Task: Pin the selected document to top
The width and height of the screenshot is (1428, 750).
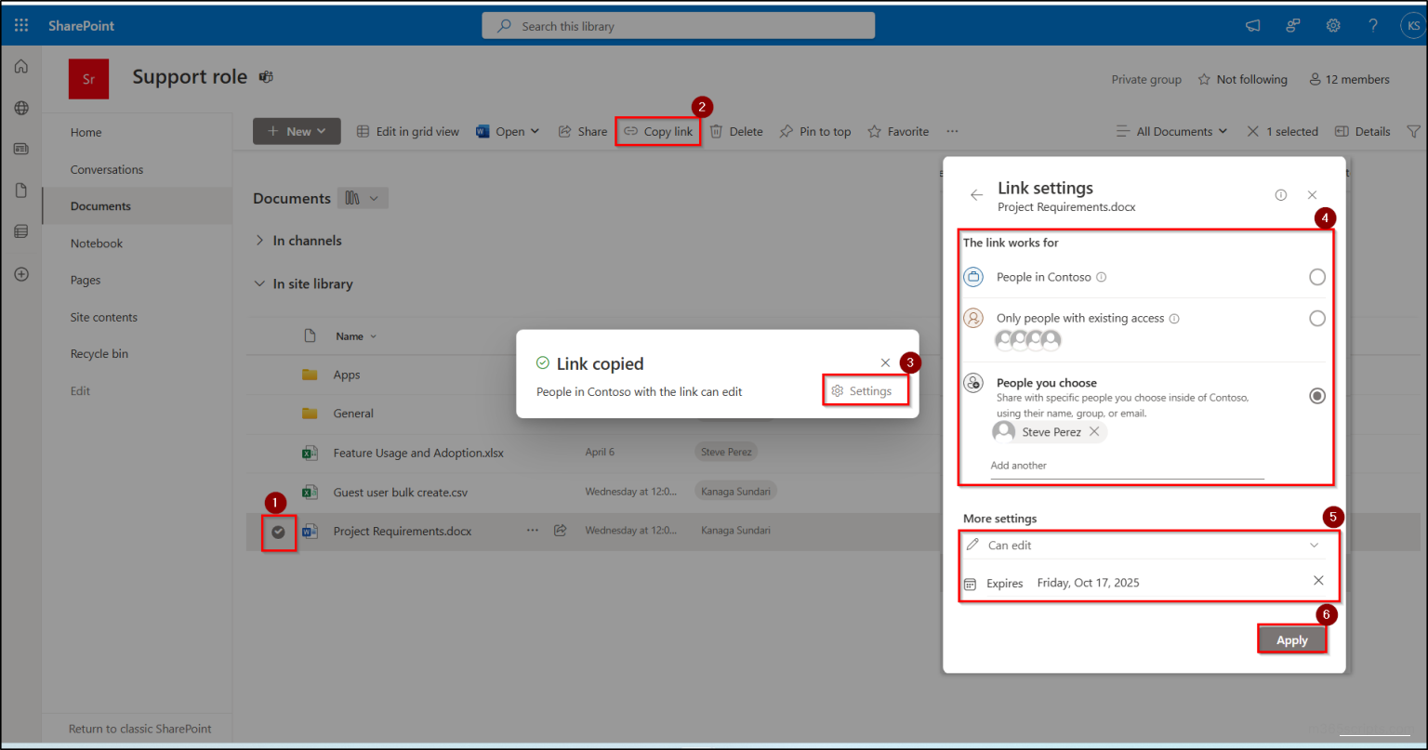Action: [x=814, y=131]
